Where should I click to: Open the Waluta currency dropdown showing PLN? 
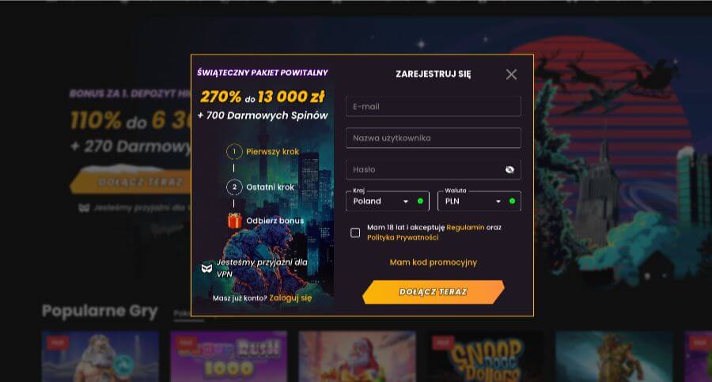(x=479, y=201)
